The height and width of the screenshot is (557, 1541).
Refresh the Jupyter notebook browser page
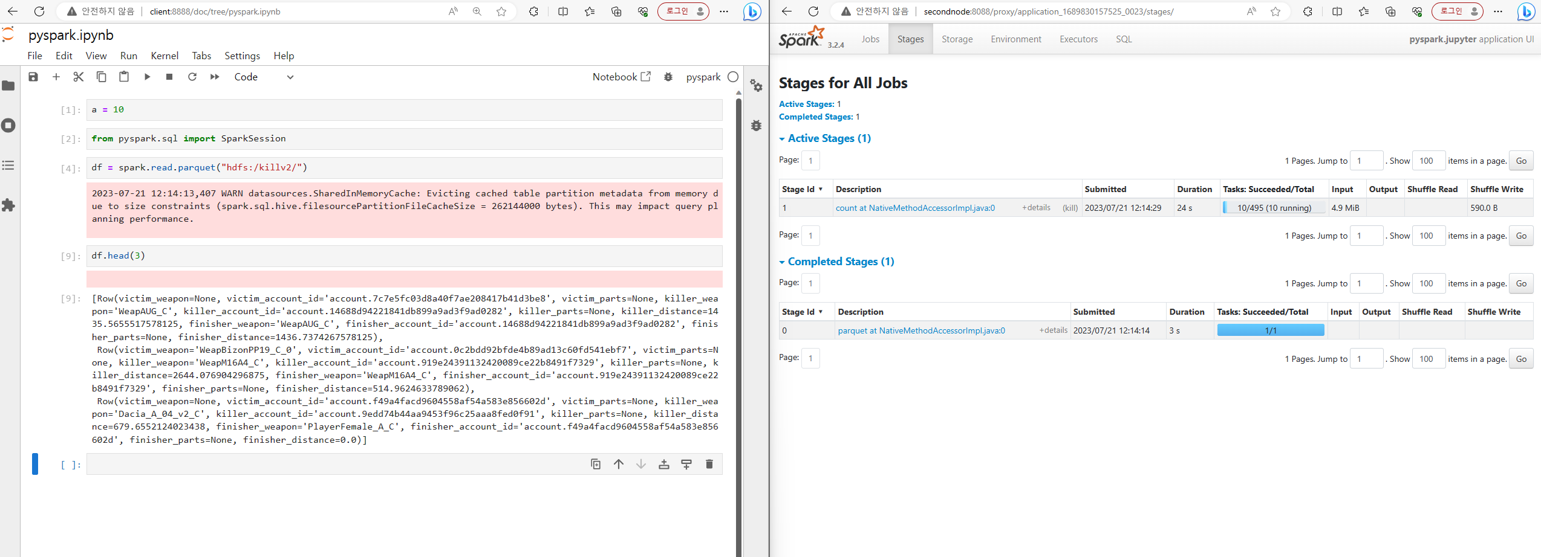39,11
